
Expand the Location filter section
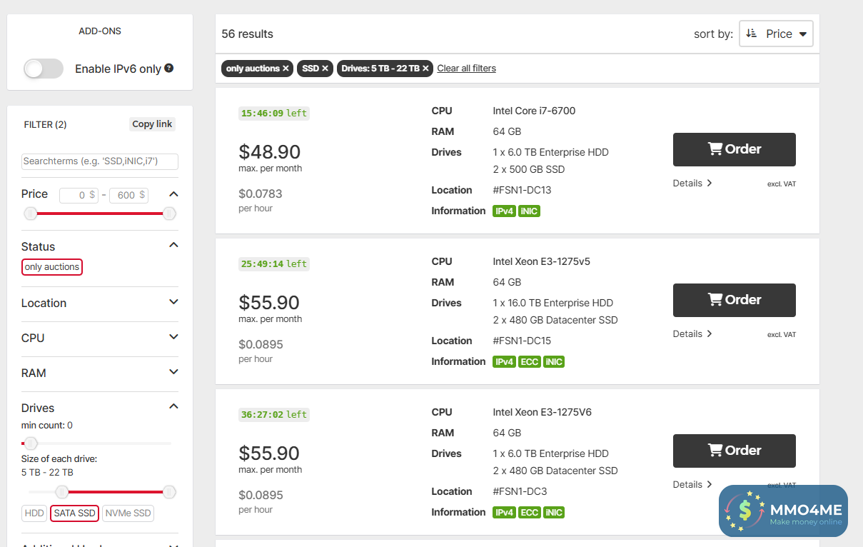pyautogui.click(x=100, y=303)
